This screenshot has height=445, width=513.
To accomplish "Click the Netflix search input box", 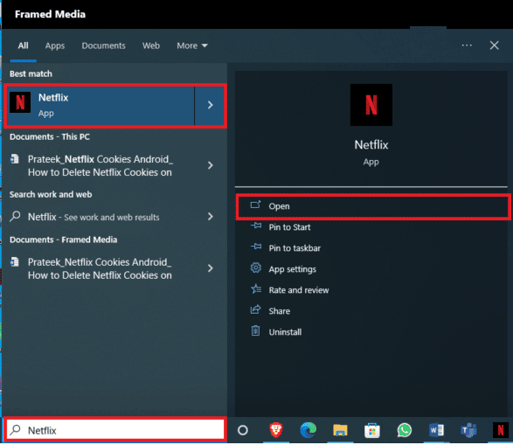I will click(x=115, y=430).
